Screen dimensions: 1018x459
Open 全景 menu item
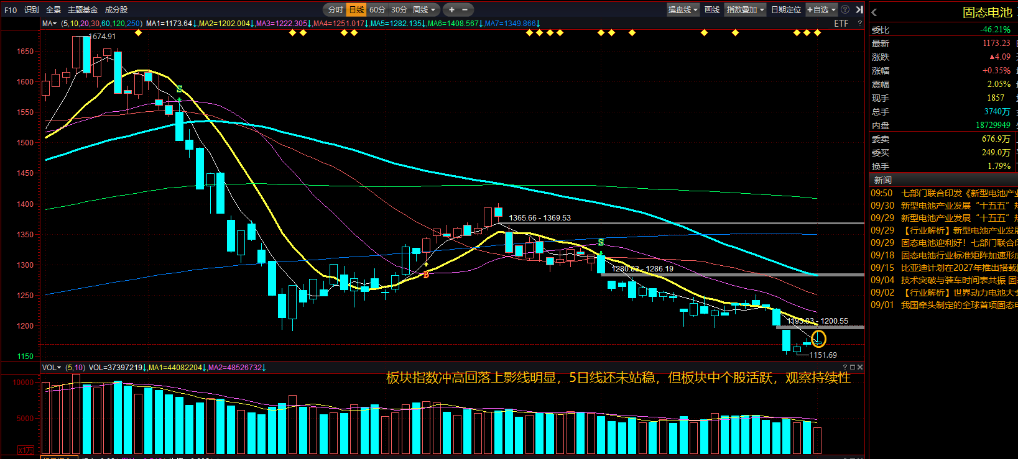pyautogui.click(x=53, y=10)
